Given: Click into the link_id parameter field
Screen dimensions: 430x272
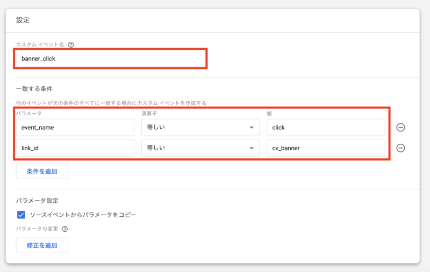Looking at the screenshot, I should 75,149.
